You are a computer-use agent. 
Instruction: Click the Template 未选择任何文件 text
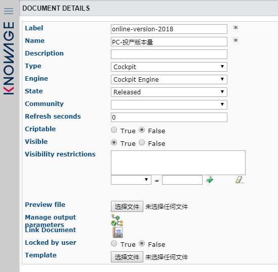(x=167, y=257)
